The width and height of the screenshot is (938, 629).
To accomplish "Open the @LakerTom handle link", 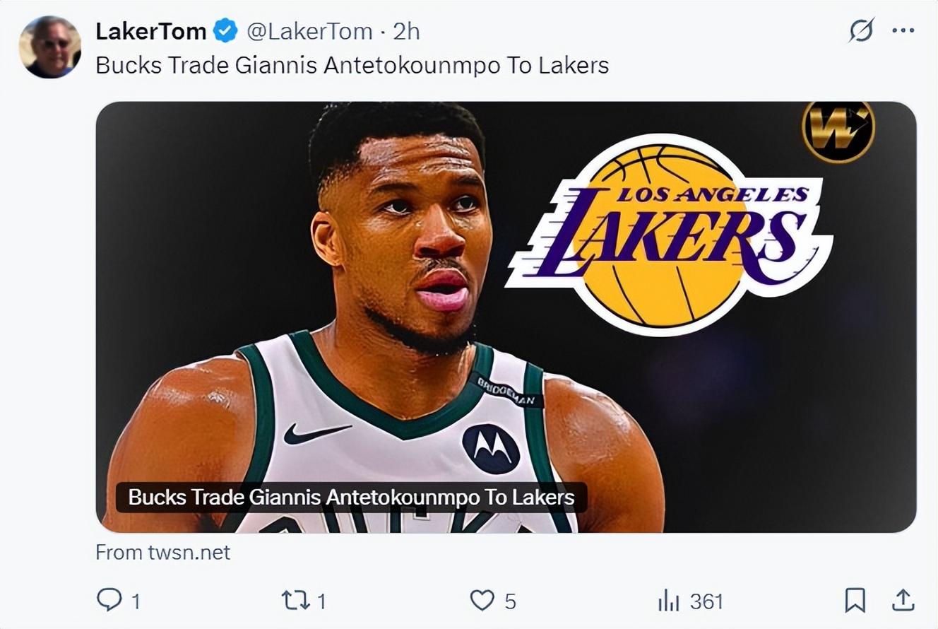I will click(x=309, y=31).
